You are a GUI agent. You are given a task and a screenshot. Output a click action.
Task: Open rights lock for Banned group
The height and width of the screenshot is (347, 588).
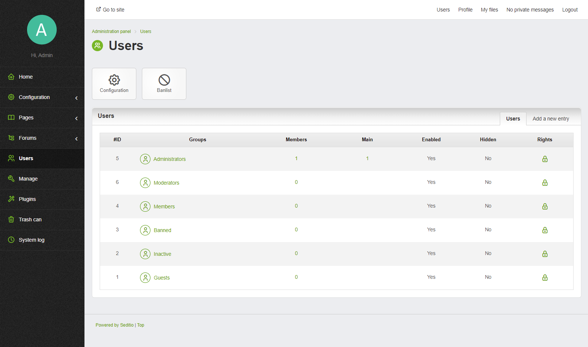click(x=545, y=230)
